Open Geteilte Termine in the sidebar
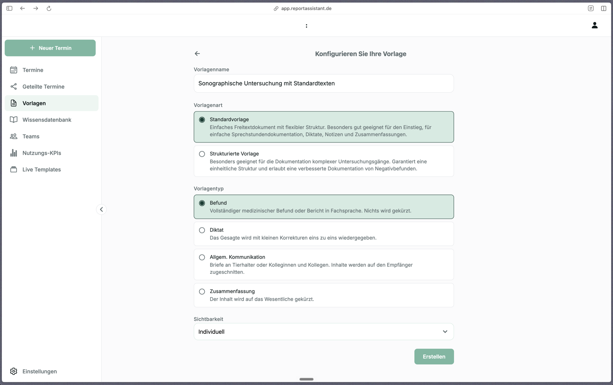Screen dimensions: 613x385 pyautogui.click(x=51, y=86)
